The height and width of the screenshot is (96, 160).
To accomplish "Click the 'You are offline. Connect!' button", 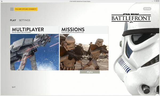I will [x=26, y=9].
